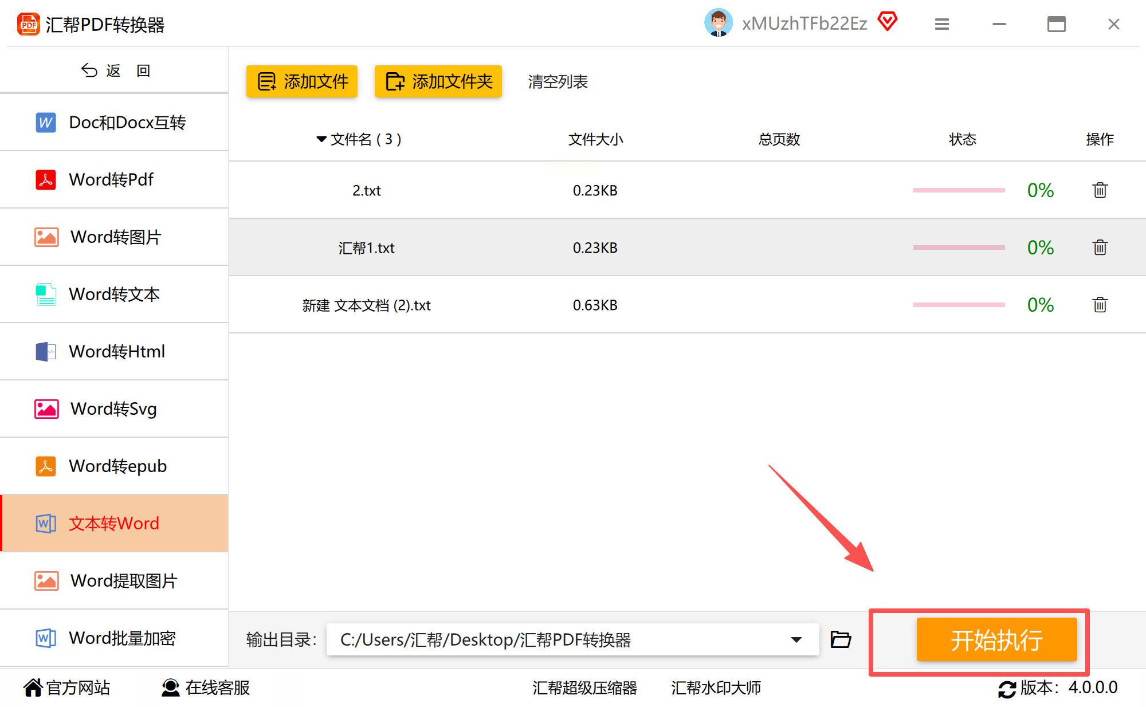Click trash icon for 新建 文本文档 (2).txt
The image size is (1146, 707).
1100,305
